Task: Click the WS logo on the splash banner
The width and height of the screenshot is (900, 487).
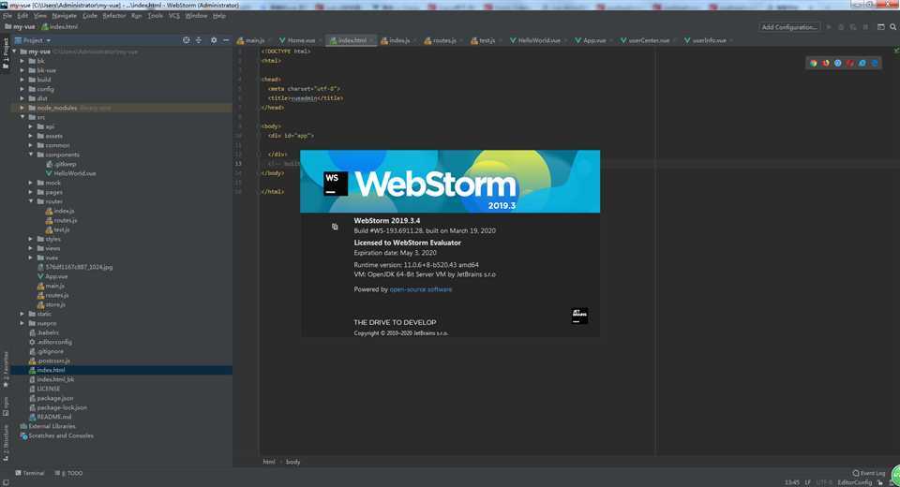Action: (336, 184)
